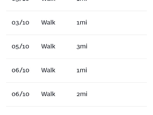Select Walk in the 2mi row
This screenshot has width=153, height=115.
pyautogui.click(x=48, y=94)
